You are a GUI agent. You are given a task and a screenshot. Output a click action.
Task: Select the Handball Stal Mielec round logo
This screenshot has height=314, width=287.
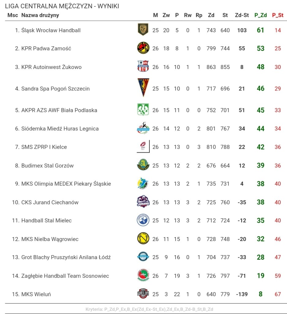(x=143, y=220)
